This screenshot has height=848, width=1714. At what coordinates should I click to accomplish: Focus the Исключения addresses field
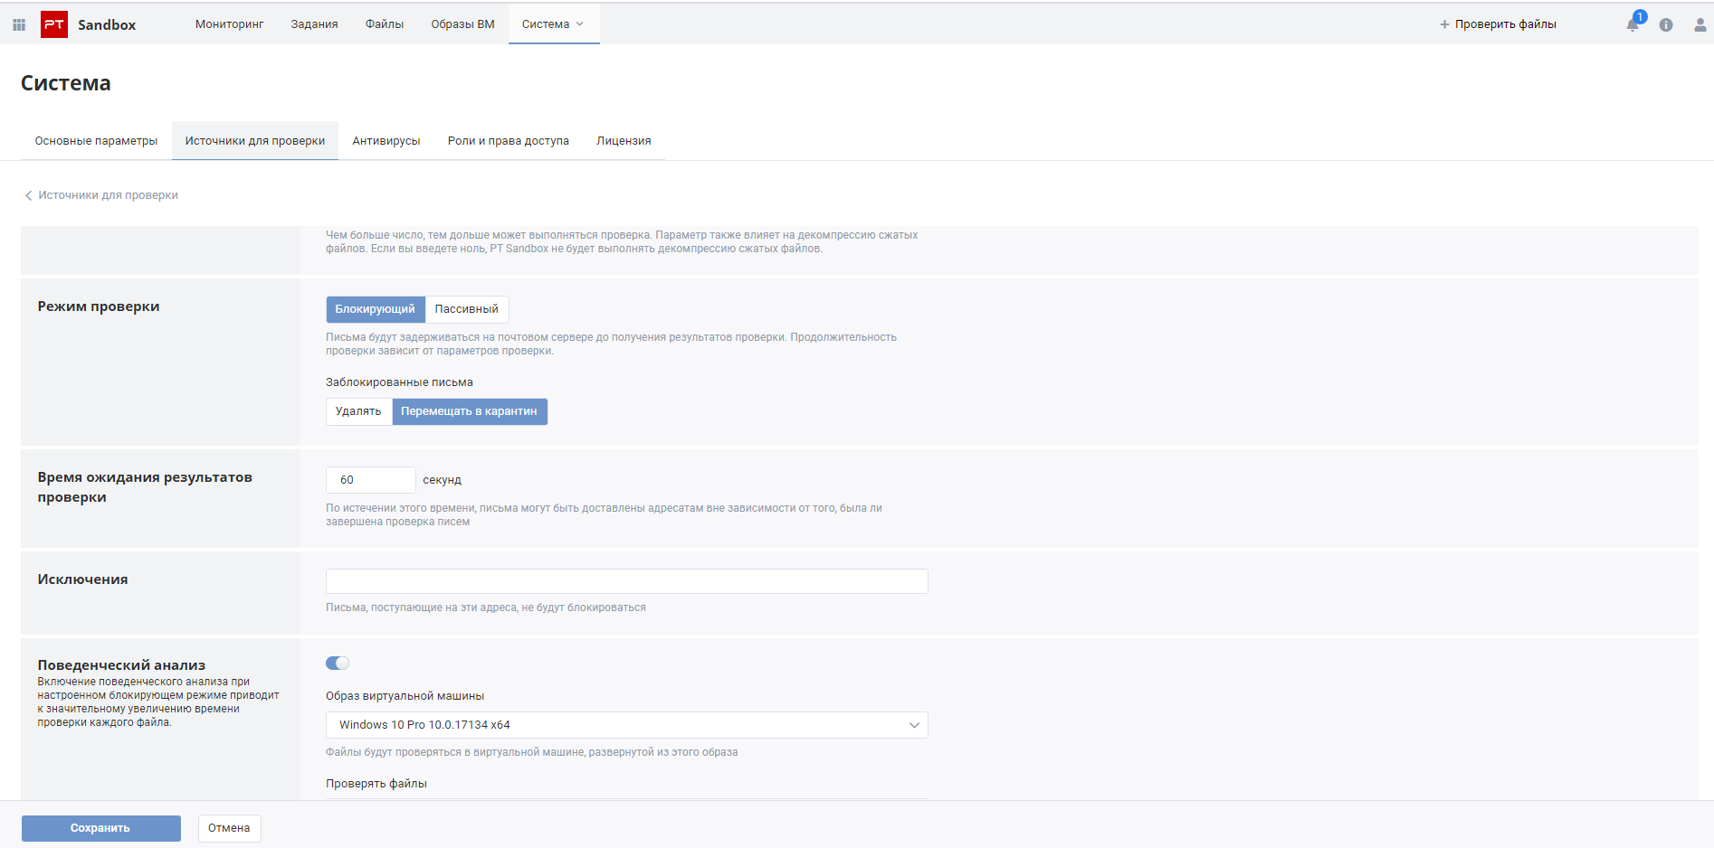[627, 581]
